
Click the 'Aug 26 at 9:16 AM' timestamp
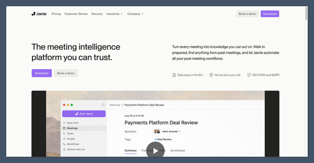coord(134,116)
